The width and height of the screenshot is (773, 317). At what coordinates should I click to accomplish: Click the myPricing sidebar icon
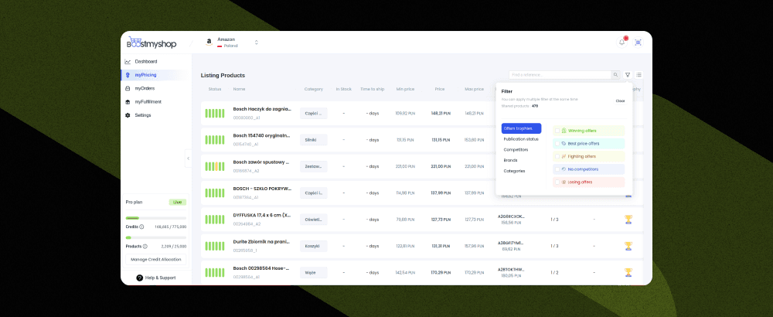tap(128, 75)
